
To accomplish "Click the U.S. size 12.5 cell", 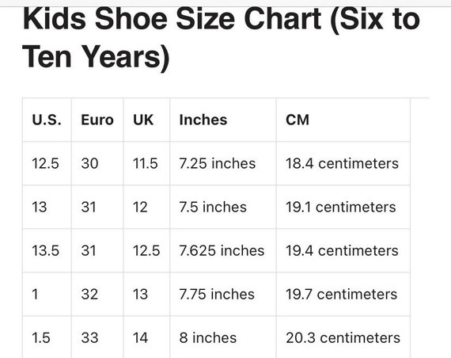I will pos(47,163).
